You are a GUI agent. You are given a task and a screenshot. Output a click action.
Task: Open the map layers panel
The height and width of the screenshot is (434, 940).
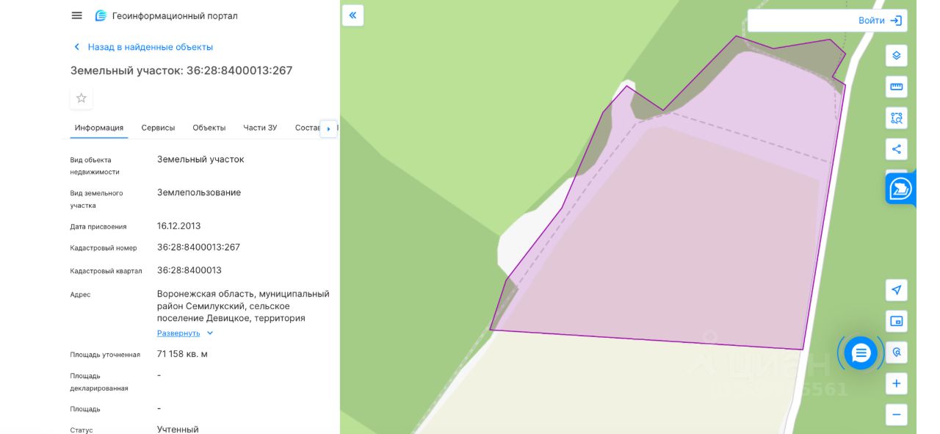click(896, 56)
